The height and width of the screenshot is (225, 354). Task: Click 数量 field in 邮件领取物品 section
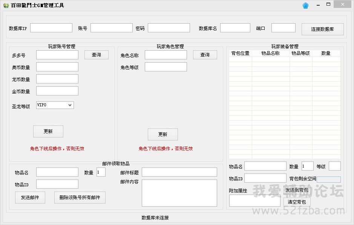[x=101, y=172]
